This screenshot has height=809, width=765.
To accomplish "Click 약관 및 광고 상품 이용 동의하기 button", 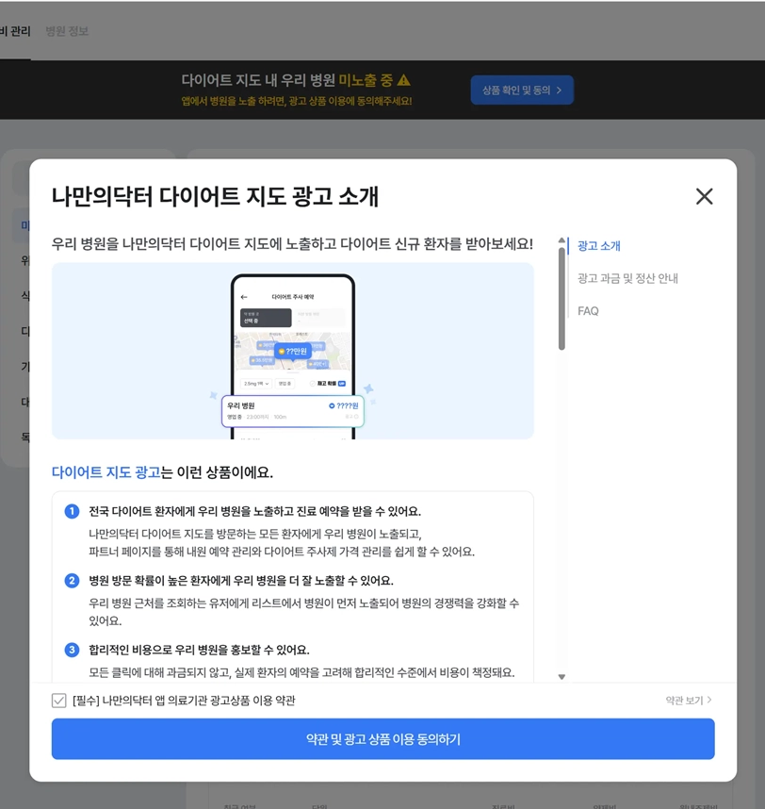I will pyautogui.click(x=383, y=739).
